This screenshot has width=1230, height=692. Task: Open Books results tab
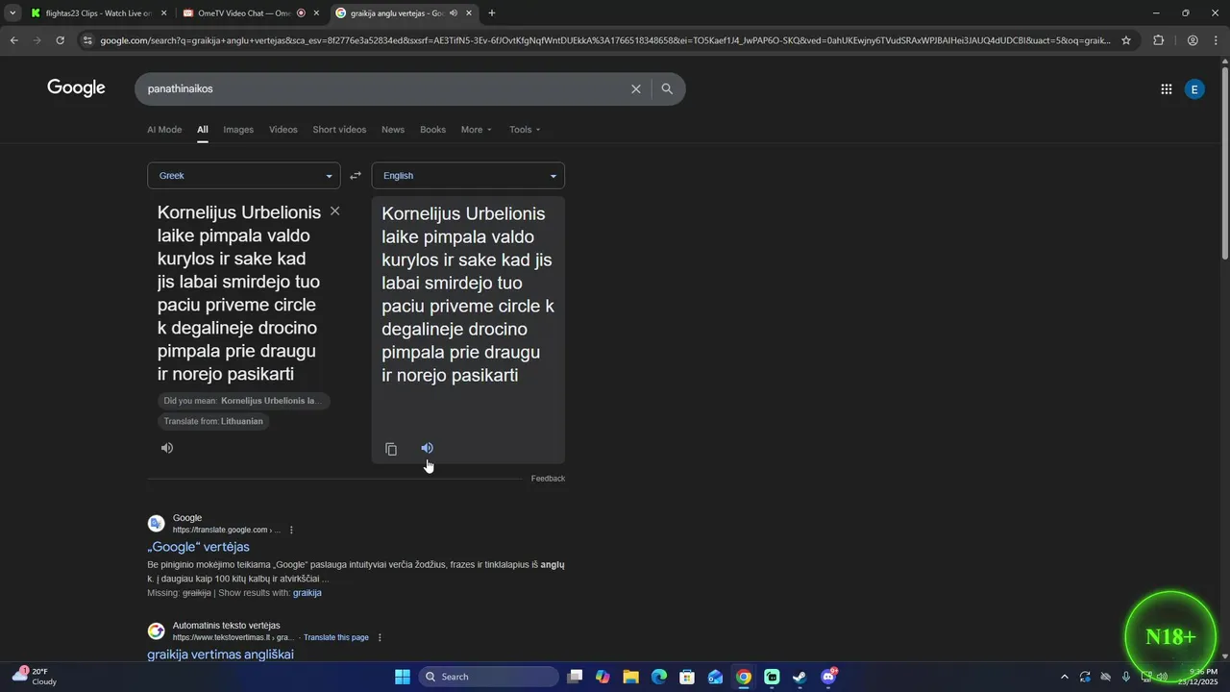click(x=433, y=130)
